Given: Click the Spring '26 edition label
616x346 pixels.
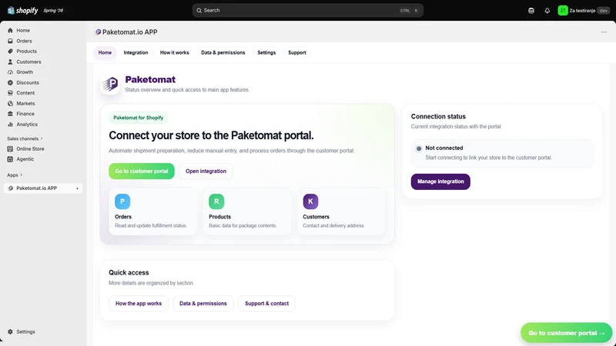Looking at the screenshot, I should (53, 11).
